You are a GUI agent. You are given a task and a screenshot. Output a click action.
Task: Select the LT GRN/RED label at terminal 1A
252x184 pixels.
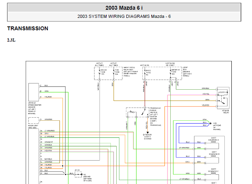tap(50, 131)
